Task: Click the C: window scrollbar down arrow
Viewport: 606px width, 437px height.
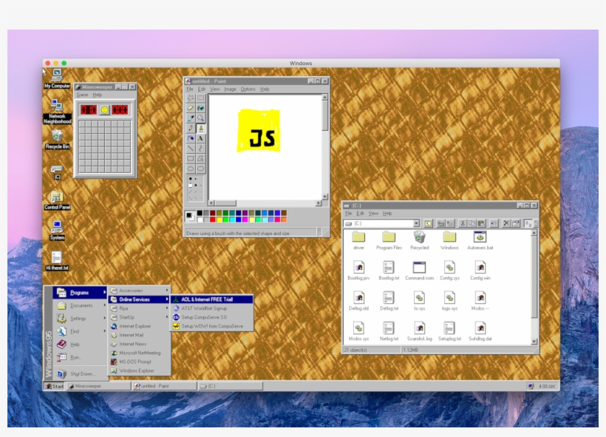Action: pos(534,342)
